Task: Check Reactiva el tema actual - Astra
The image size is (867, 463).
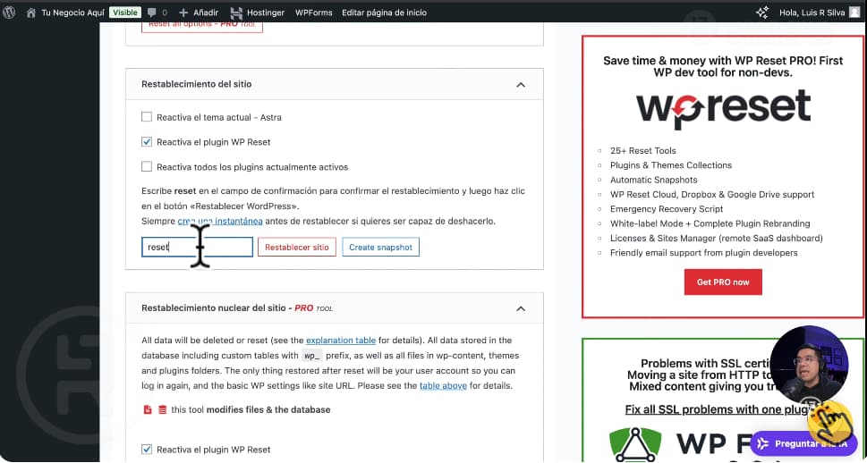Action: (147, 117)
